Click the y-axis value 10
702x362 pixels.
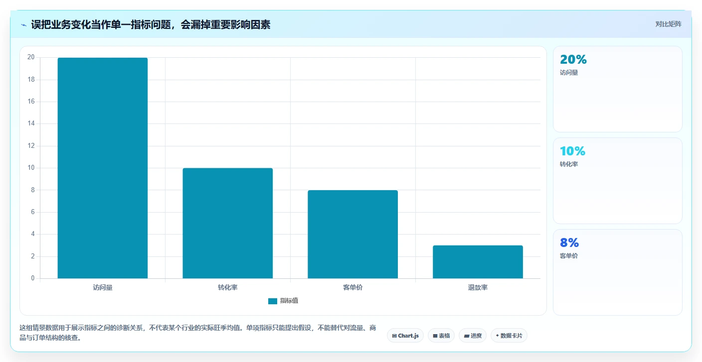coord(31,168)
